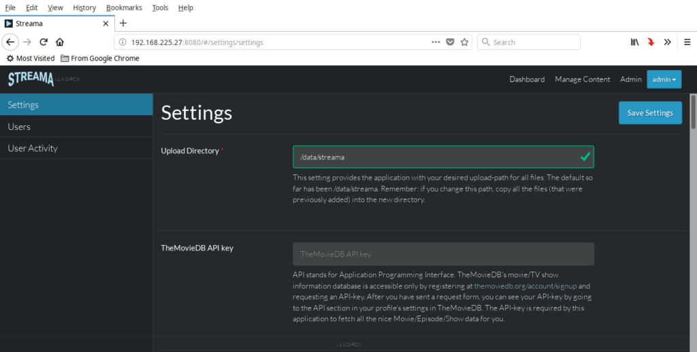Save page to Pocket
Viewport: 697px width, 352px height.
(x=451, y=42)
